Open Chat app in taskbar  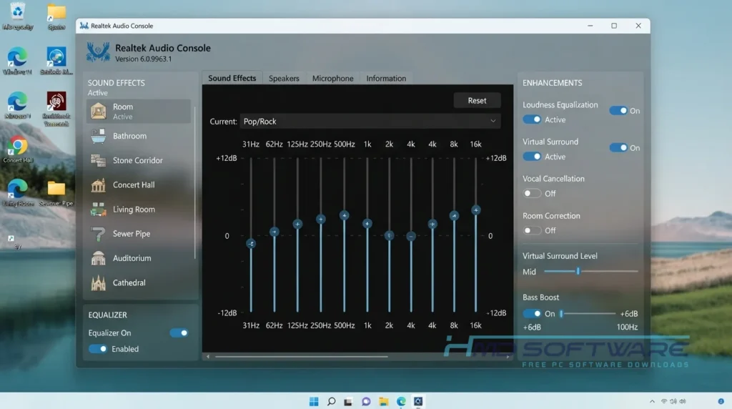click(x=366, y=402)
